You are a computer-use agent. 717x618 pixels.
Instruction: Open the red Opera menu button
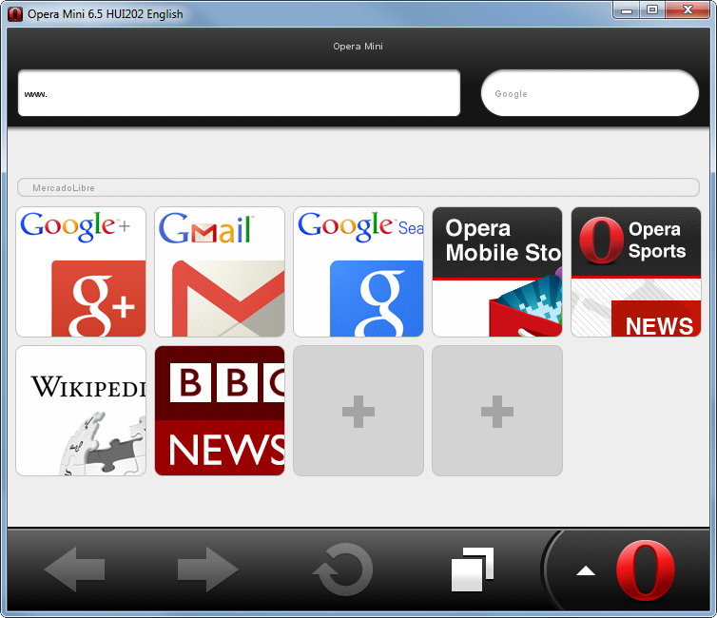click(x=646, y=570)
